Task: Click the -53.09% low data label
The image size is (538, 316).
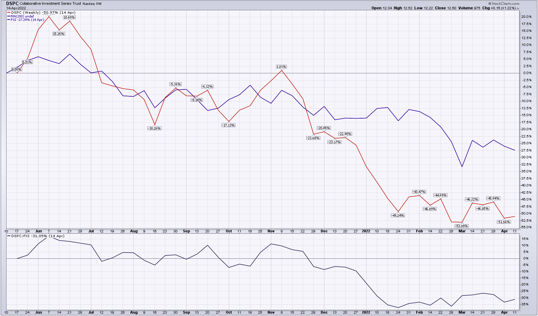Action: (x=462, y=226)
